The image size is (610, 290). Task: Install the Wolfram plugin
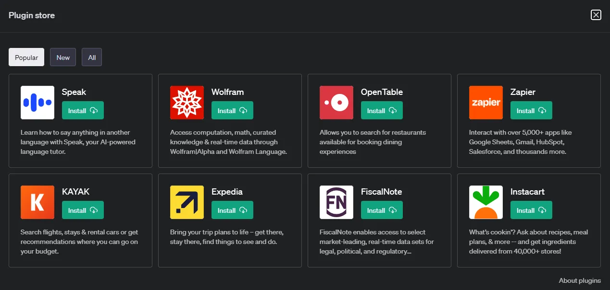[x=232, y=110]
